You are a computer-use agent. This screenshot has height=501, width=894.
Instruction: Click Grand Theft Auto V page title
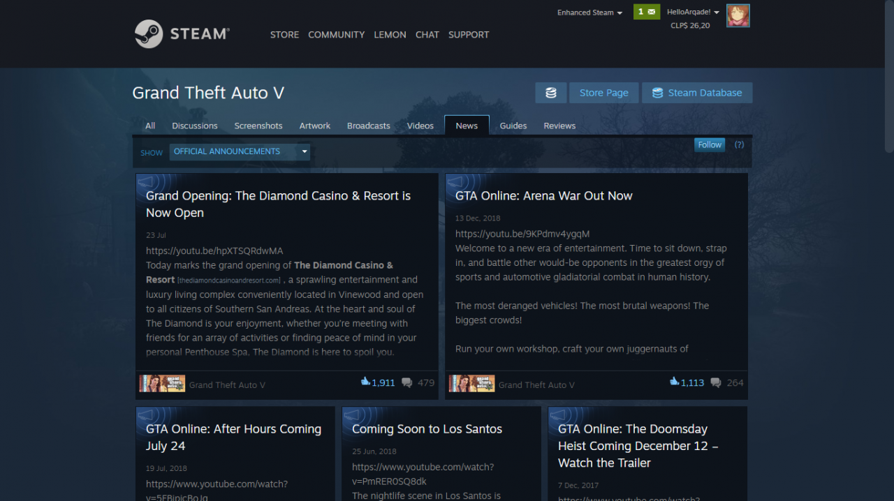click(x=208, y=93)
